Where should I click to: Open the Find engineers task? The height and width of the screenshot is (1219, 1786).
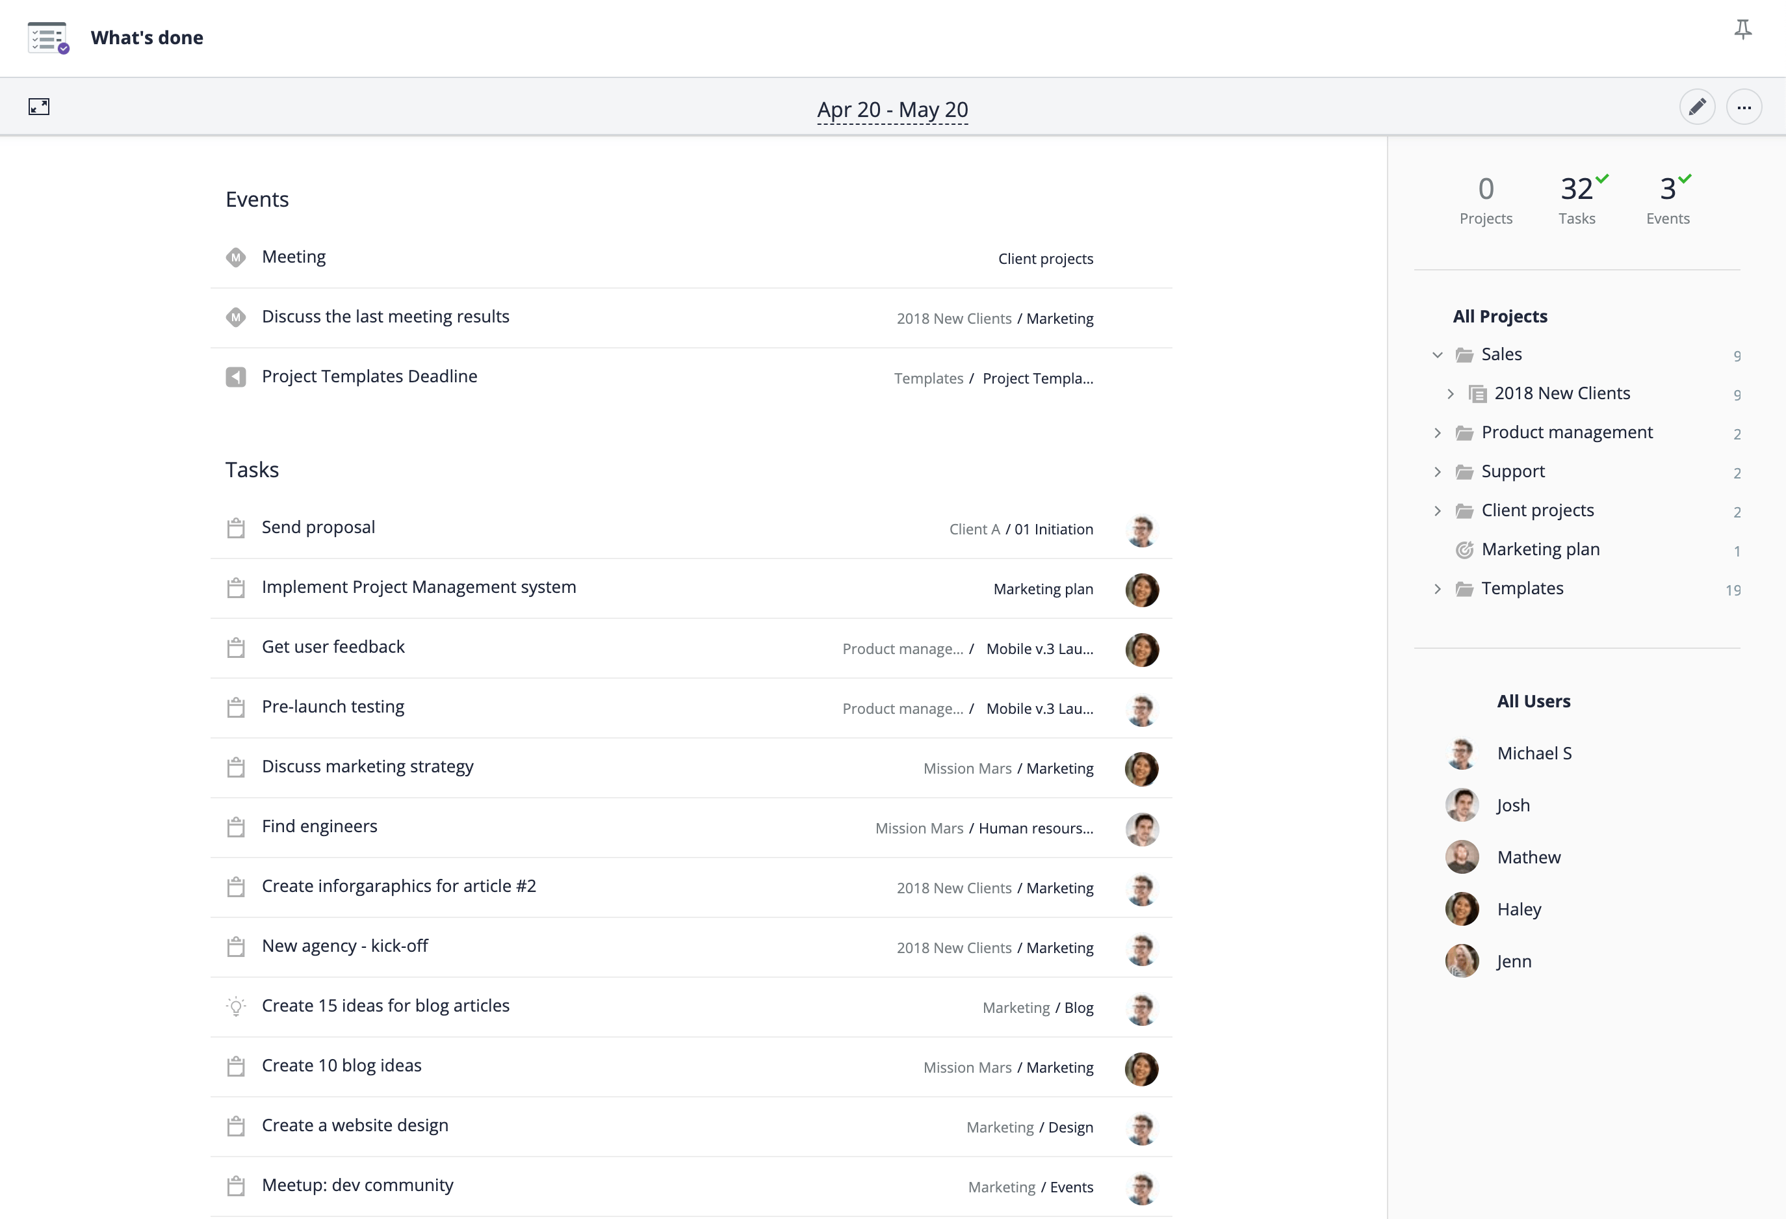coord(320,826)
